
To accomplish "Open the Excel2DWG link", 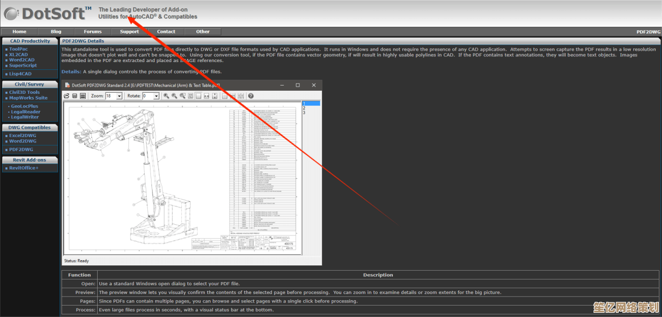I will [x=22, y=136].
